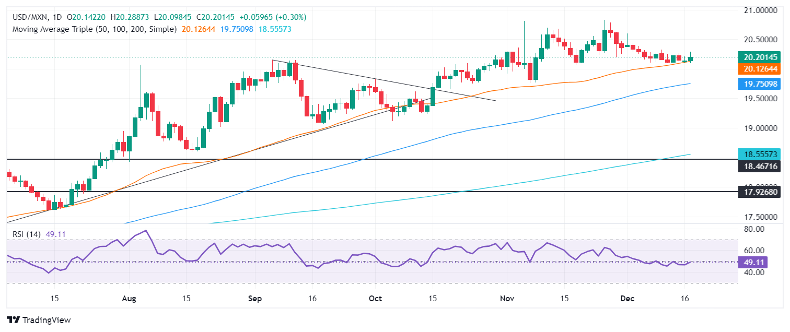Click the 21.00000 price scale label

click(760, 10)
